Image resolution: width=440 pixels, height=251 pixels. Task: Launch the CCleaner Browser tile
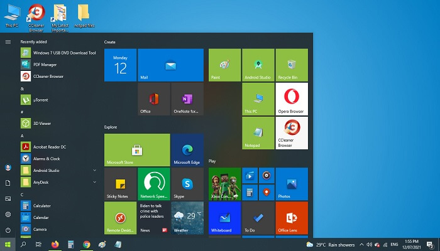[292, 133]
